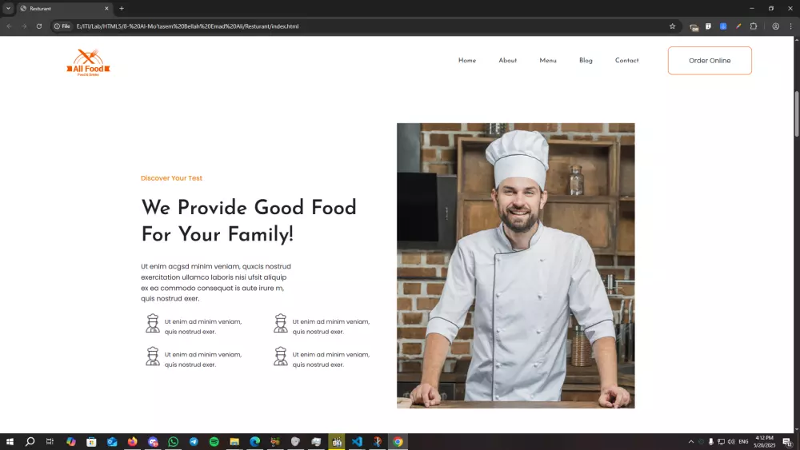
Task: Switch the ENG input language
Action: tap(743, 442)
